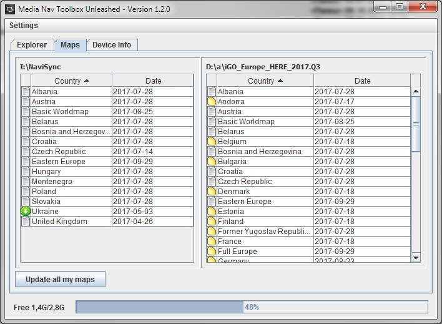Select Full Europe in iGO Europe list
This screenshot has width=442, height=324.
pos(308,251)
